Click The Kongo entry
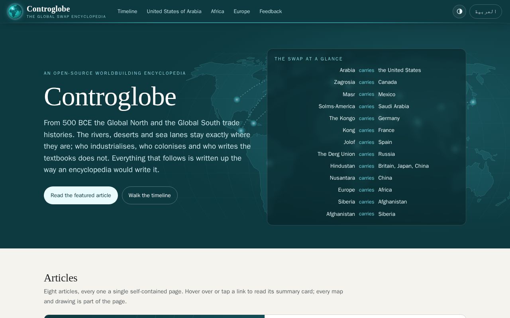The image size is (510, 318). pyautogui.click(x=342, y=118)
